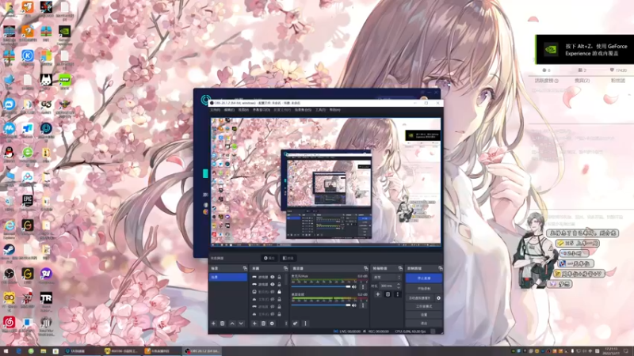
Task: Toggle the lock on the second source row
Action: (x=279, y=284)
